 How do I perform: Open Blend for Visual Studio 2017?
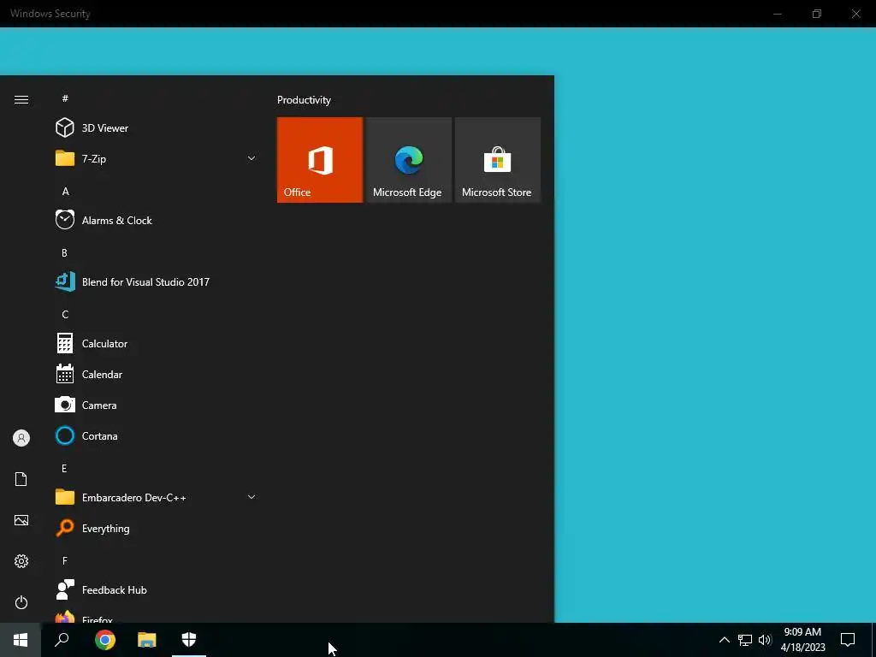(156, 282)
